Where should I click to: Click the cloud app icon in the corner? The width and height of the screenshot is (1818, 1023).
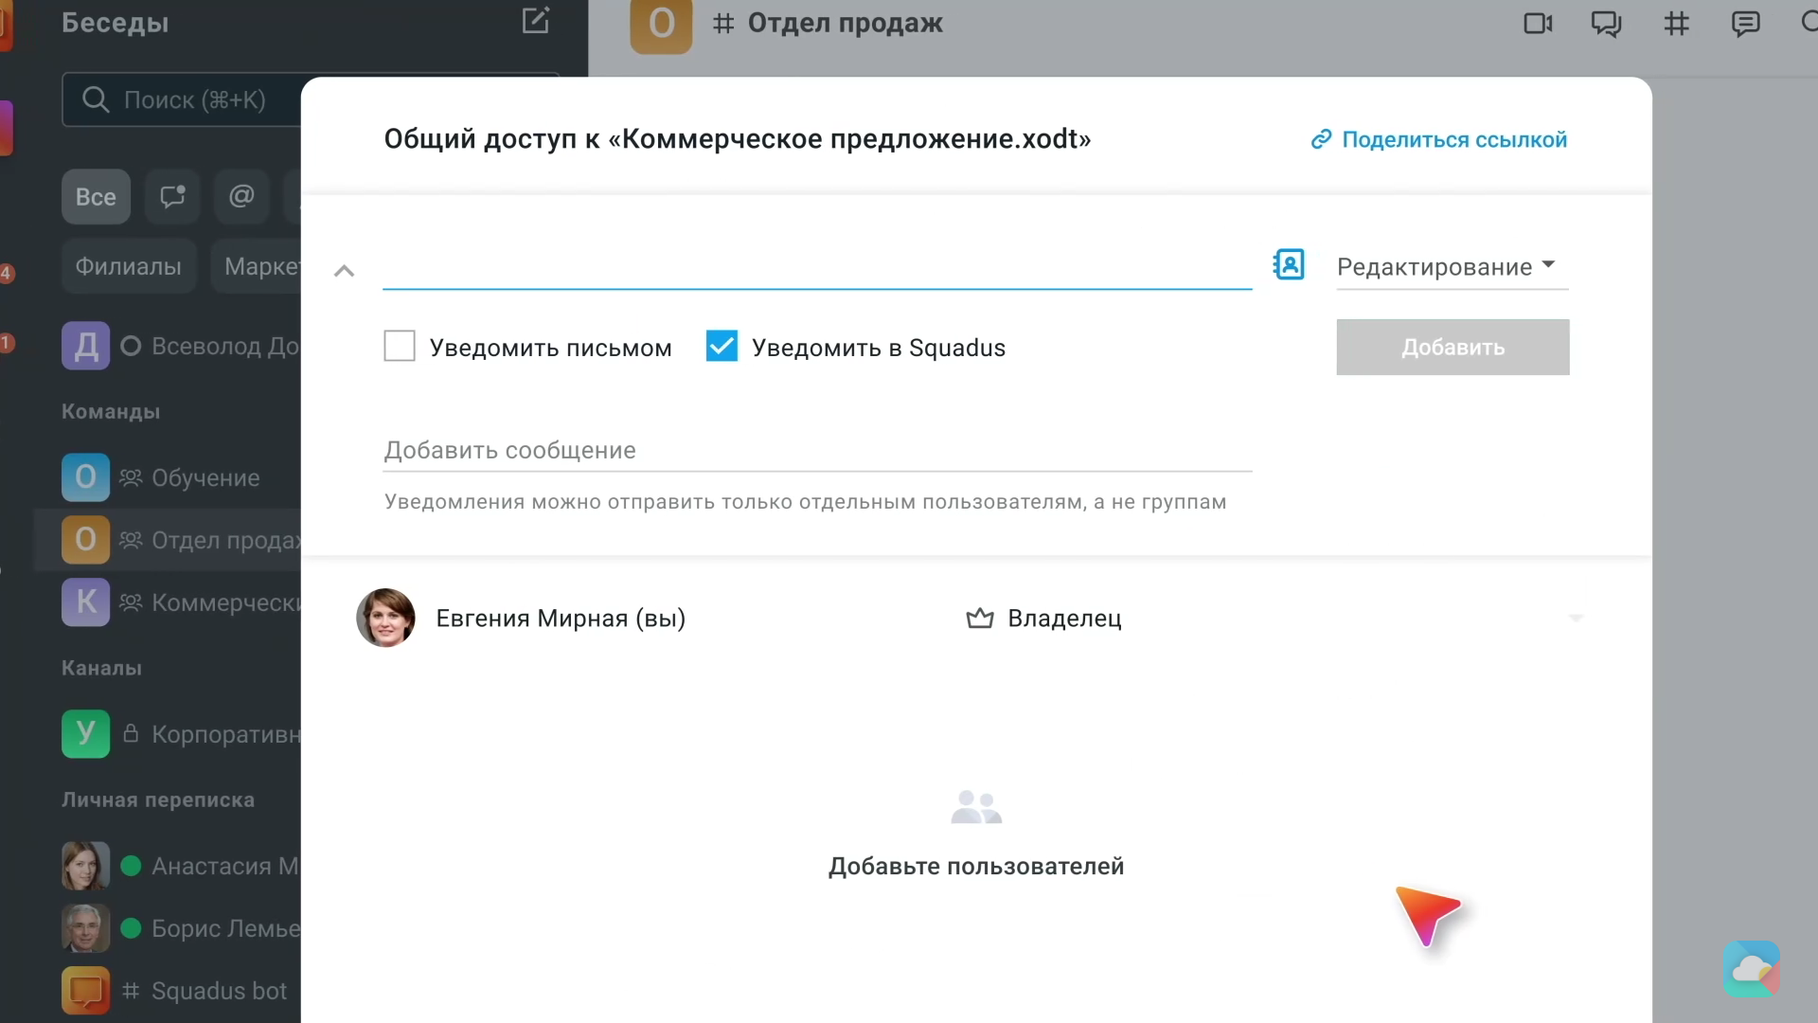[1751, 968]
